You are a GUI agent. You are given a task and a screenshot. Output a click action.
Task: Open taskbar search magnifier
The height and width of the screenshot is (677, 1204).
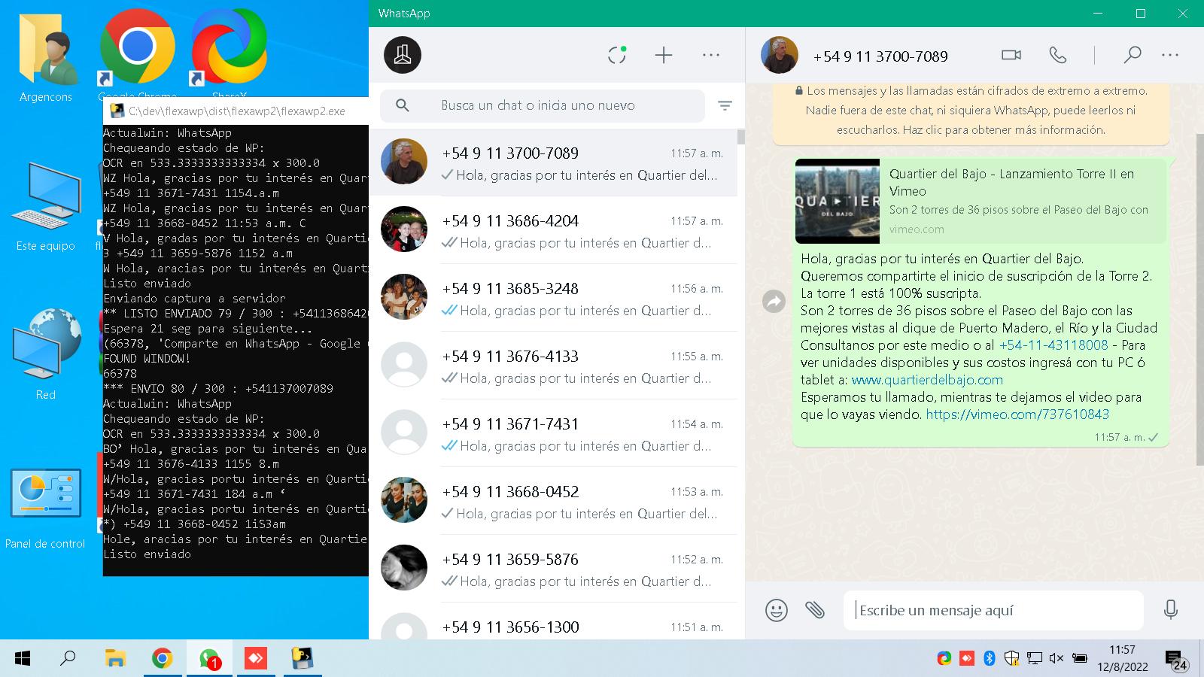68,659
